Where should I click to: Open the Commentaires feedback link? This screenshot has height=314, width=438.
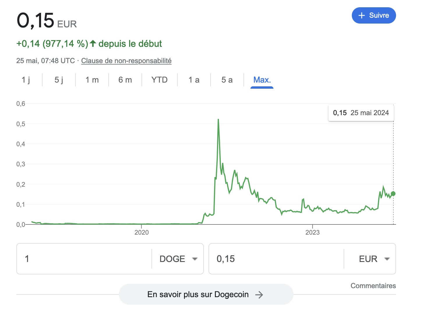(x=373, y=286)
